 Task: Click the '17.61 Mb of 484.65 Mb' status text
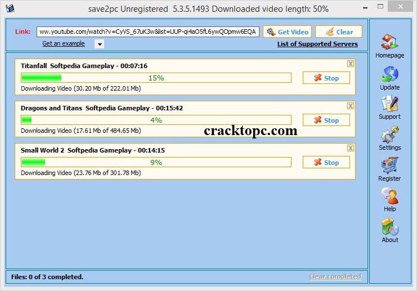107,131
